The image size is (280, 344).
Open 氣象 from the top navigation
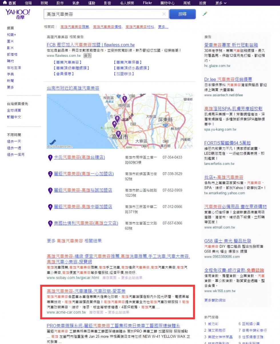(76, 3)
